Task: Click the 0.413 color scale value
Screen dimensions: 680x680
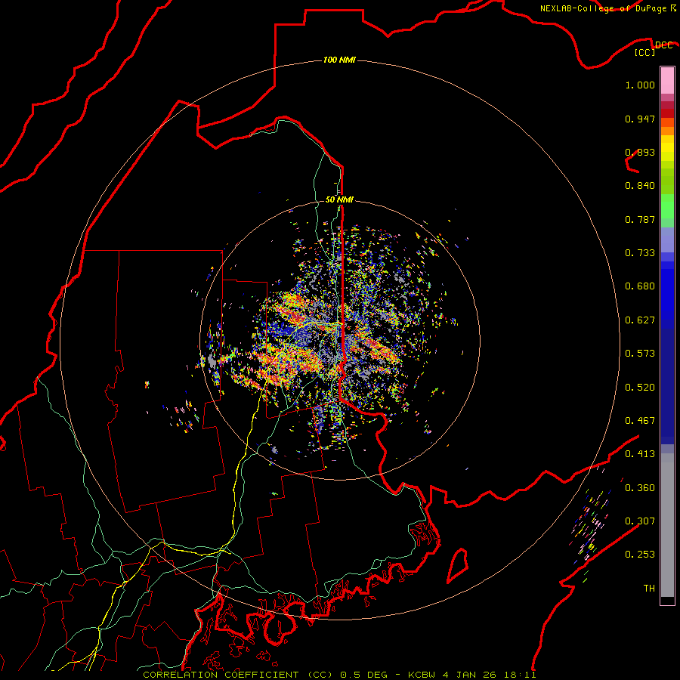Action: tap(640, 454)
